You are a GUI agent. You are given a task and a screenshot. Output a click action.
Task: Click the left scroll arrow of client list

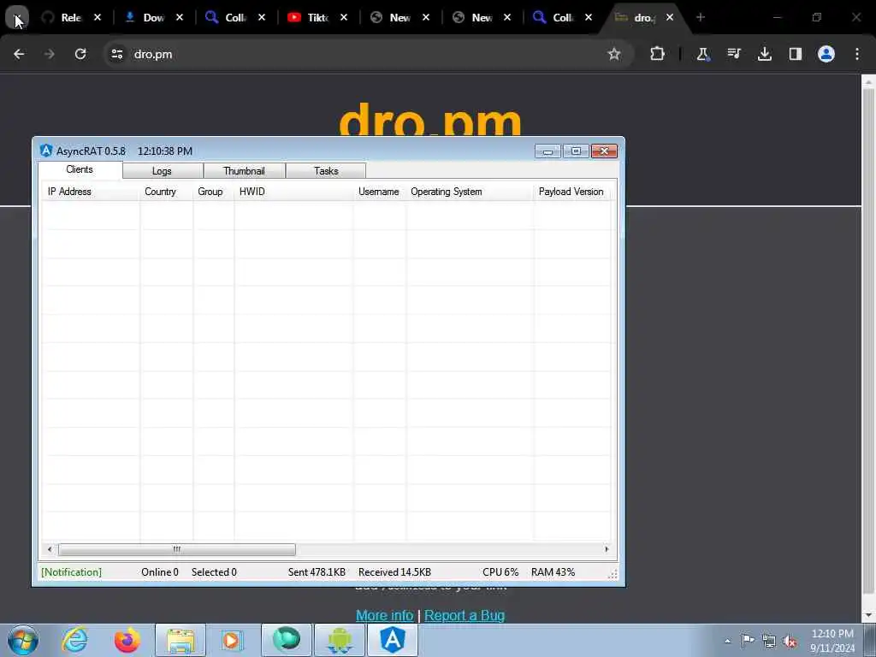(49, 549)
